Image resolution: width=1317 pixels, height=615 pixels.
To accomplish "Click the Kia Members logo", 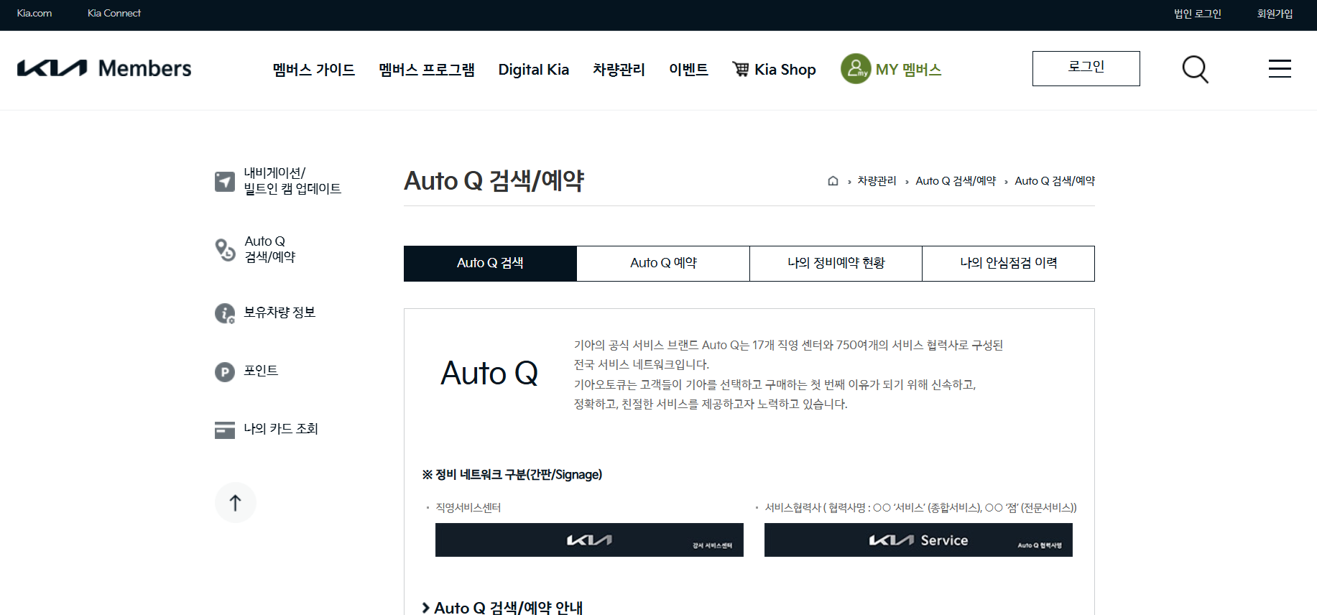I will pyautogui.click(x=104, y=68).
